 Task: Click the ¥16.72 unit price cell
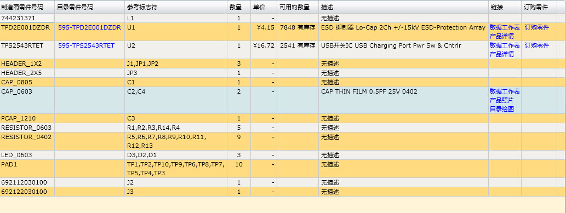pyautogui.click(x=264, y=50)
